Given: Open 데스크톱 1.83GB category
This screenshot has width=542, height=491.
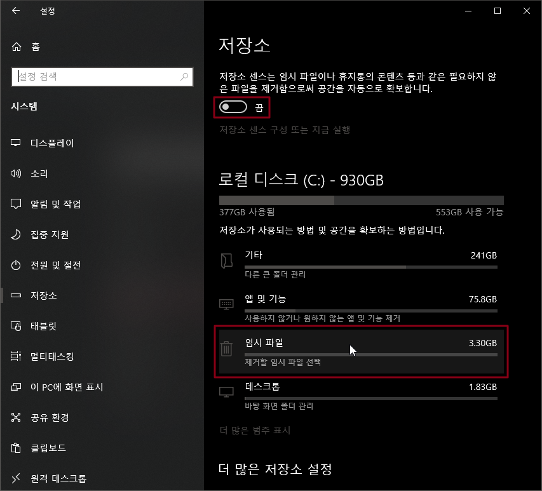Looking at the screenshot, I should pos(361,396).
